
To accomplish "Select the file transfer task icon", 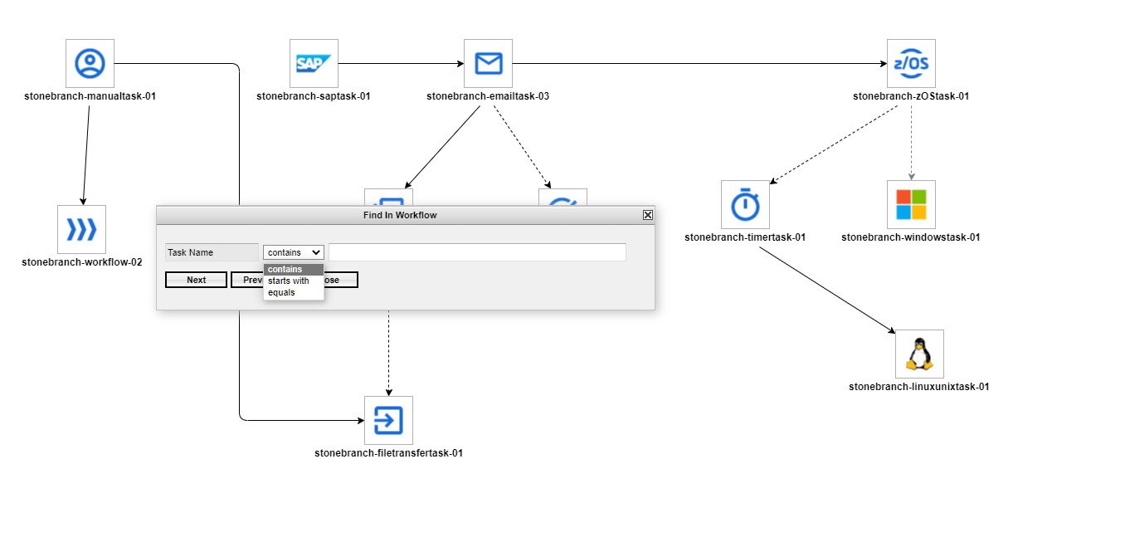I will (x=388, y=420).
